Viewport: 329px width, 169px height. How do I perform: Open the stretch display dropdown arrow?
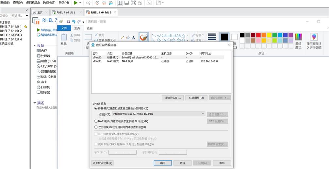(163, 3)
